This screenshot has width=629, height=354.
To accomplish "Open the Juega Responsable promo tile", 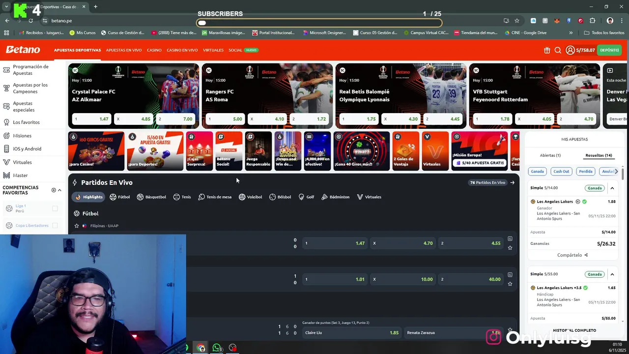I will pos(258,151).
